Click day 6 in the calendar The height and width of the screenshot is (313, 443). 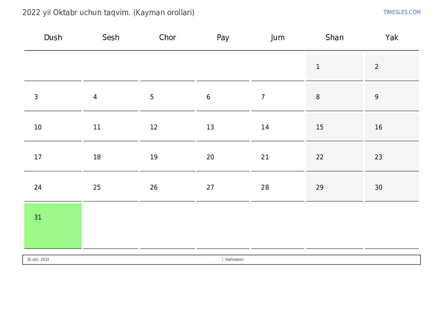pos(223,97)
